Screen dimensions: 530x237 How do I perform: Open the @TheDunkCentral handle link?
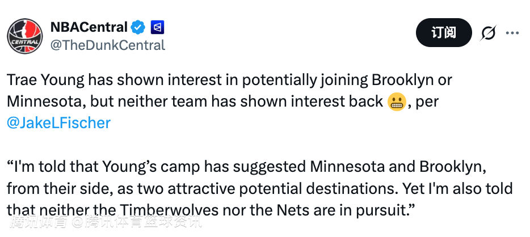pos(108,45)
